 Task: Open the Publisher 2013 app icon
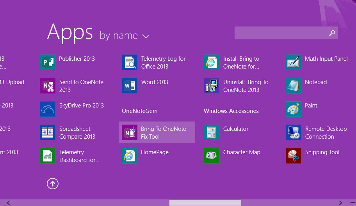coord(48,62)
